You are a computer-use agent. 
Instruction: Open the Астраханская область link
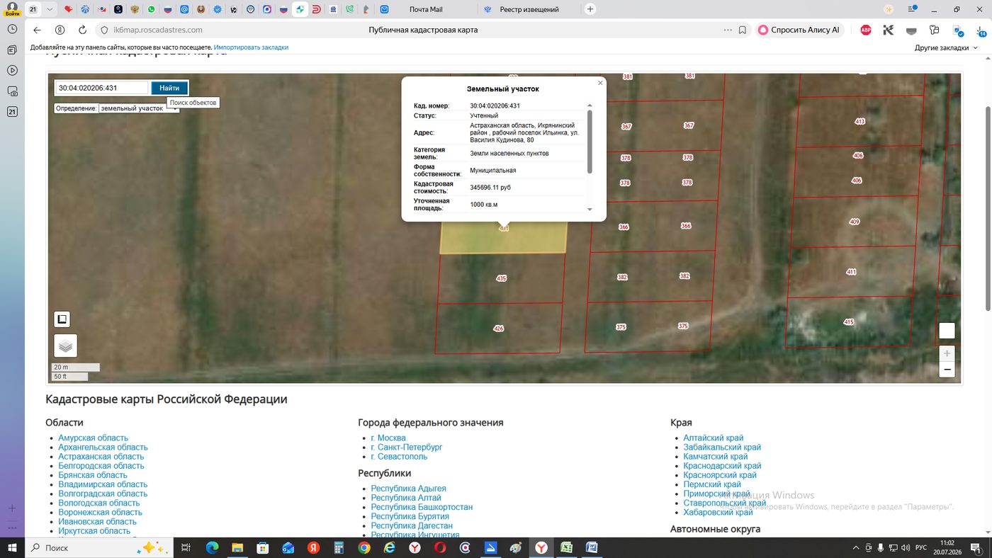pos(101,457)
